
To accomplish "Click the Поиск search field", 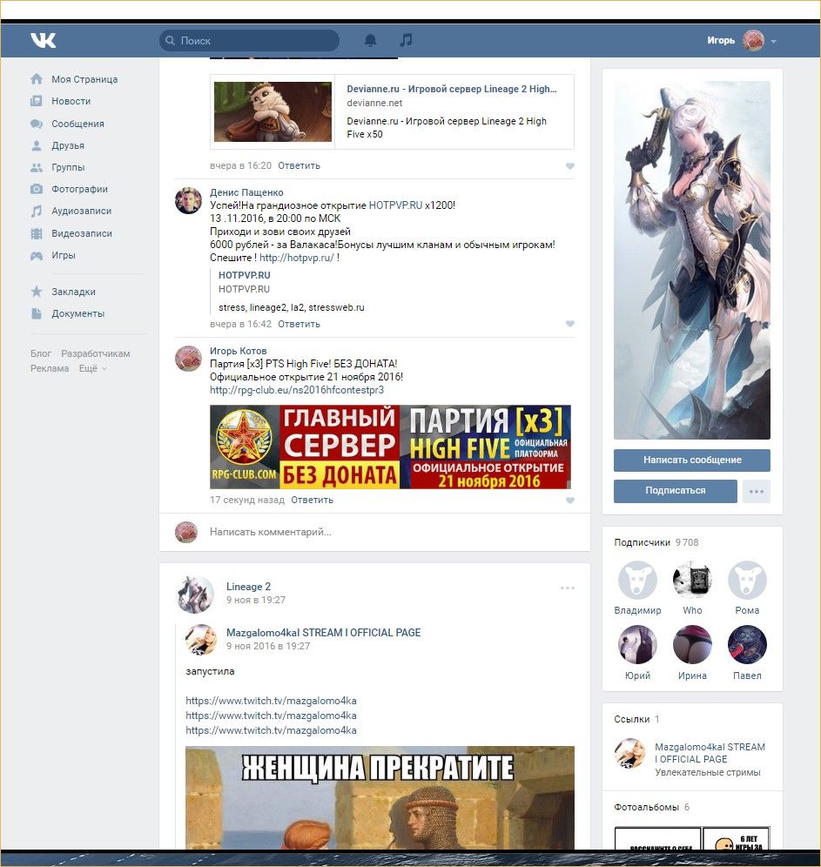I will [x=249, y=41].
